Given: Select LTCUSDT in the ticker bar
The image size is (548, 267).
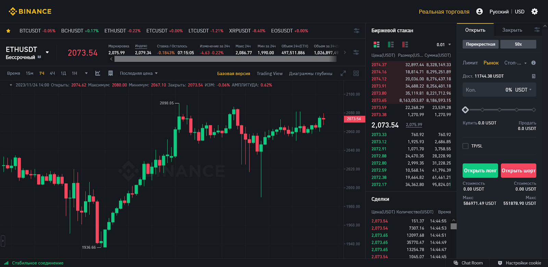Looking at the screenshot, I should click(206, 30).
